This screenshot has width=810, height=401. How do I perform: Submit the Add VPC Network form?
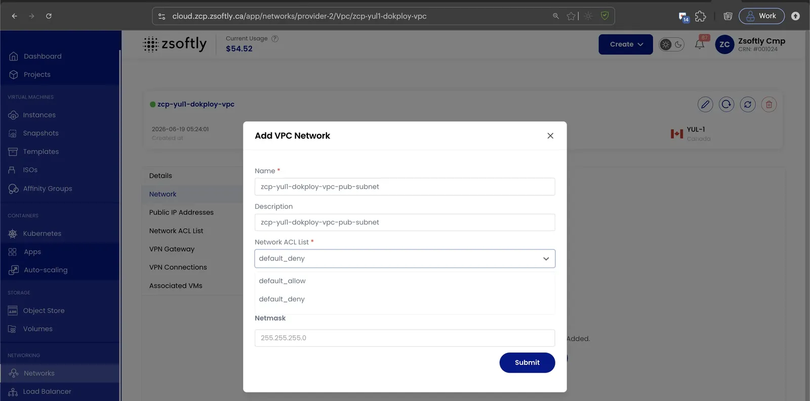pos(527,363)
